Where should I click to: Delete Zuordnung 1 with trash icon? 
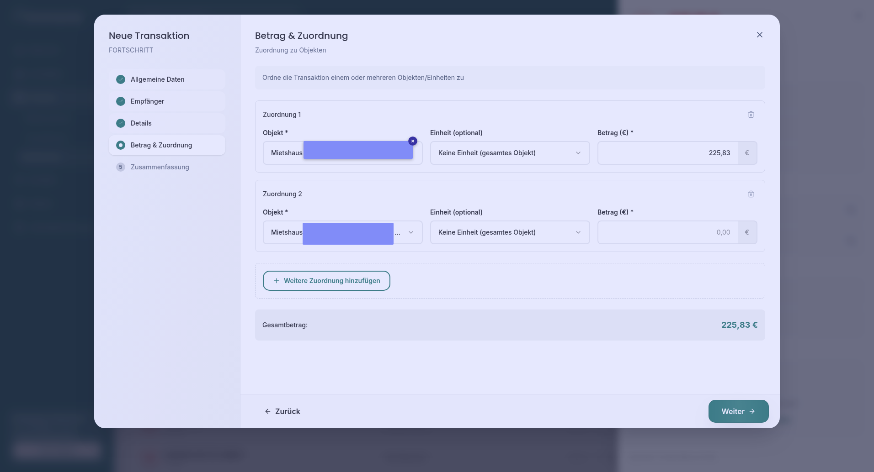point(751,115)
